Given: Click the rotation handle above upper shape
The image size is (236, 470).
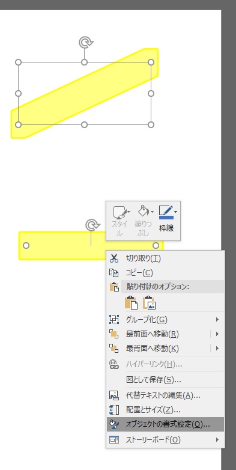Looking at the screenshot, I should pos(86,42).
